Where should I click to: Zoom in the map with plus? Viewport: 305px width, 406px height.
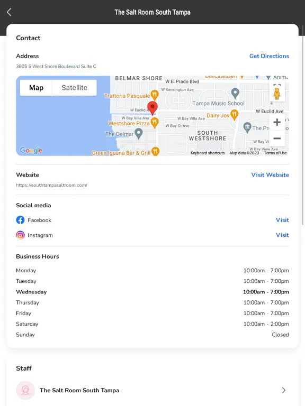277,122
